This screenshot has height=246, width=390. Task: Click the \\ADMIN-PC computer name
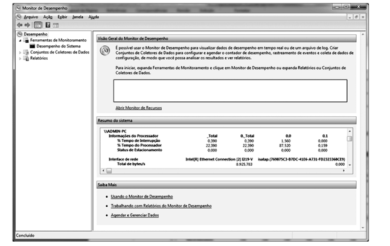[115, 131]
